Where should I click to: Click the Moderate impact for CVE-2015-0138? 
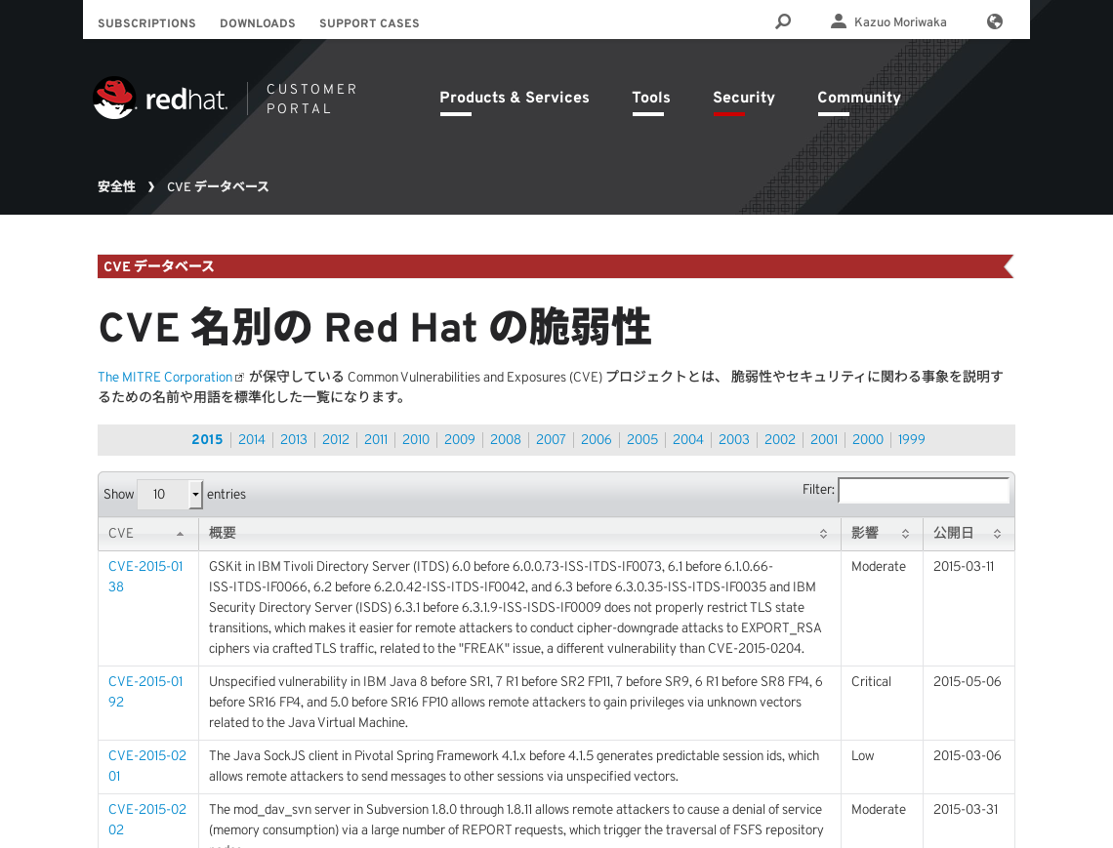click(879, 566)
